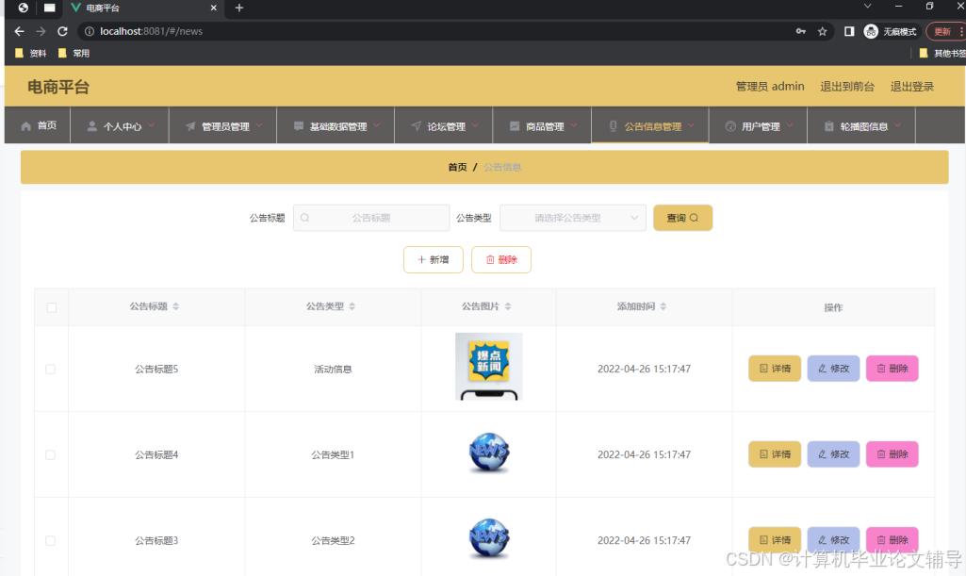Click the browser forward arrow
Image resolution: width=966 pixels, height=576 pixels.
(x=41, y=31)
